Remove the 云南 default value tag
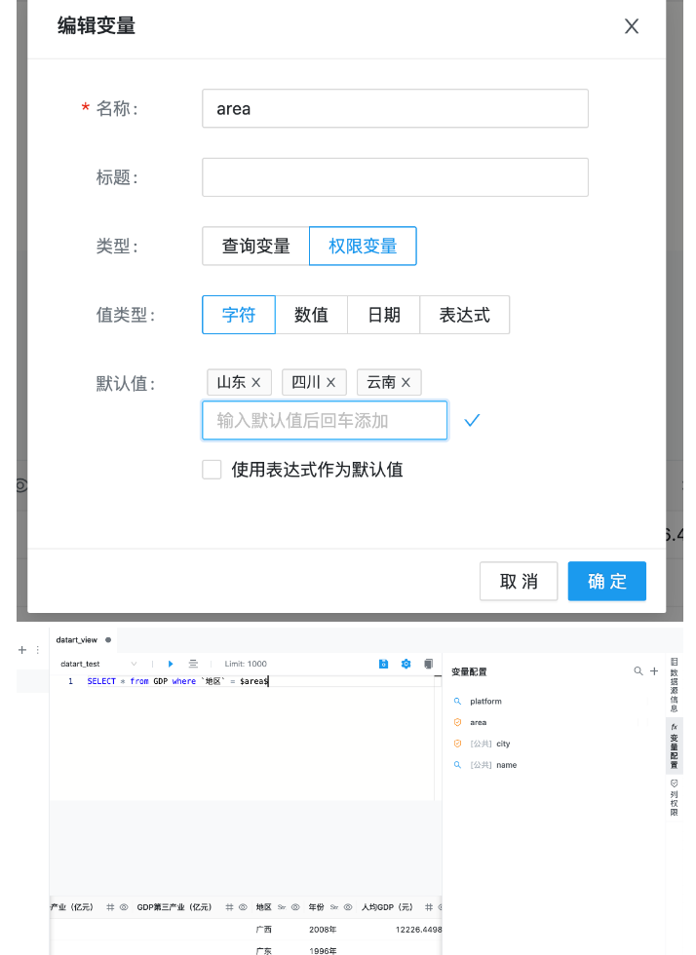This screenshot has height=955, width=696. (x=406, y=383)
